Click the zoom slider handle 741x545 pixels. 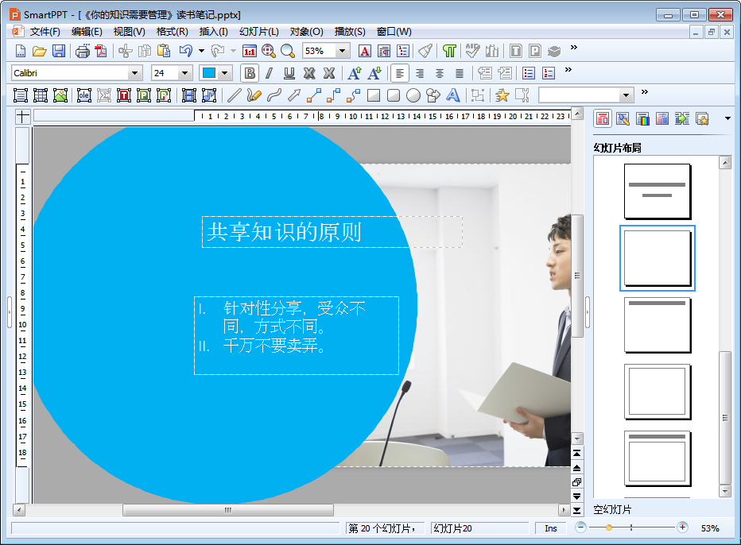[x=609, y=528]
